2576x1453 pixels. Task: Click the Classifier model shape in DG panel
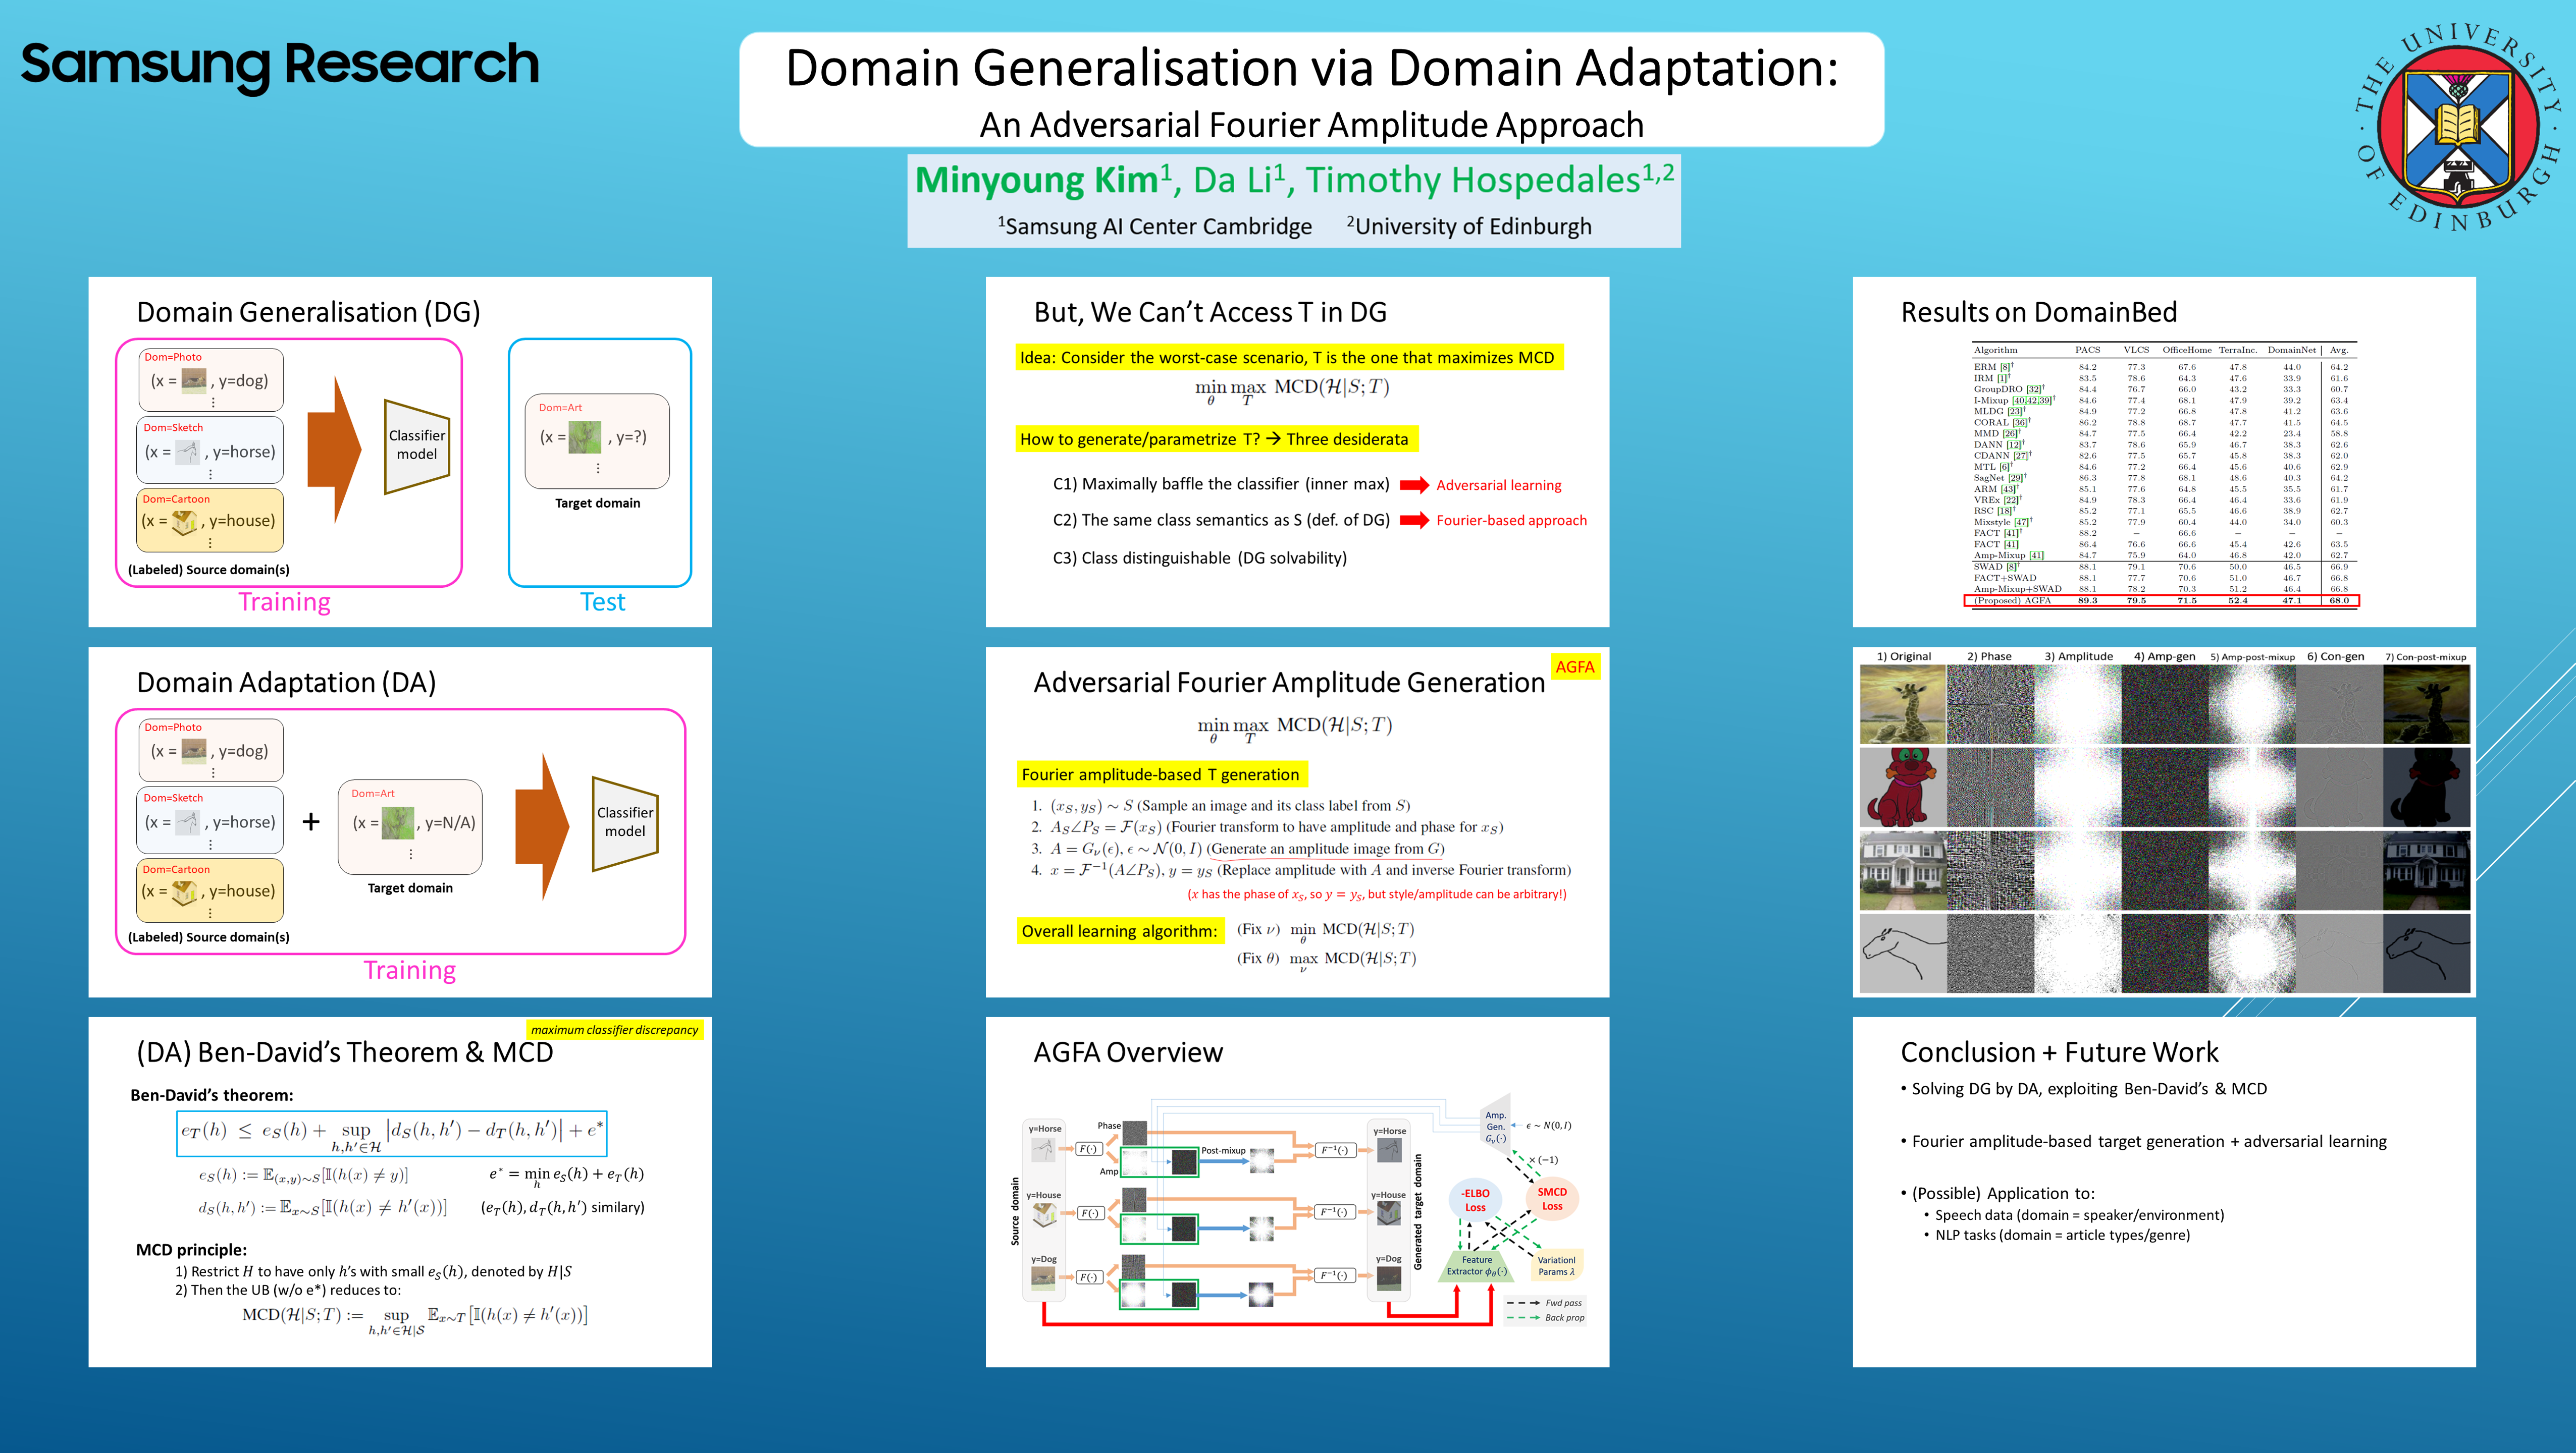[417, 445]
